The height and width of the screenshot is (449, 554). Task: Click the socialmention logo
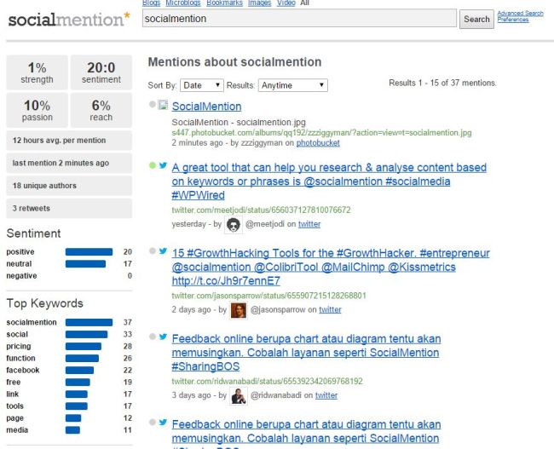69,20
